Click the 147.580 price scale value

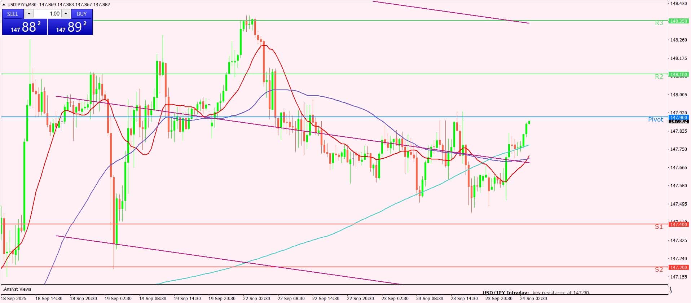point(678,185)
